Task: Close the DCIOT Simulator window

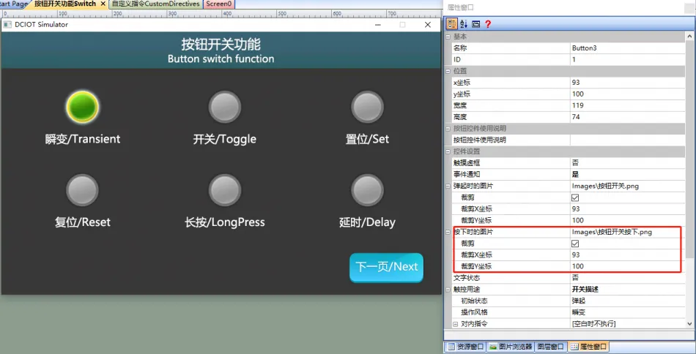Action: [x=428, y=25]
